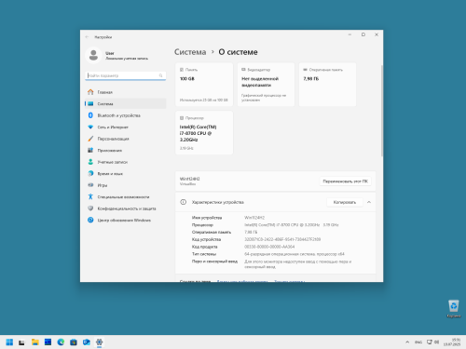Open the Windows Start menu
466x349 pixels.
(9, 342)
